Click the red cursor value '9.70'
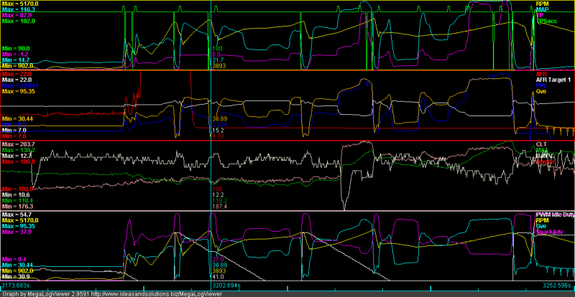 (218, 136)
